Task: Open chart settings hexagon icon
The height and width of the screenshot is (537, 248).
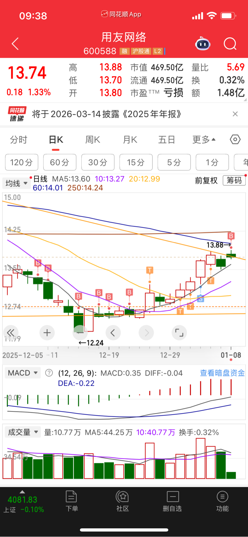Action: (235, 139)
